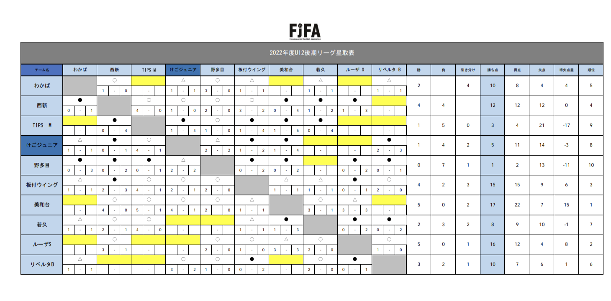Click TIPS M's 得失点差 value -17
This screenshot has width=611, height=301.
point(566,126)
